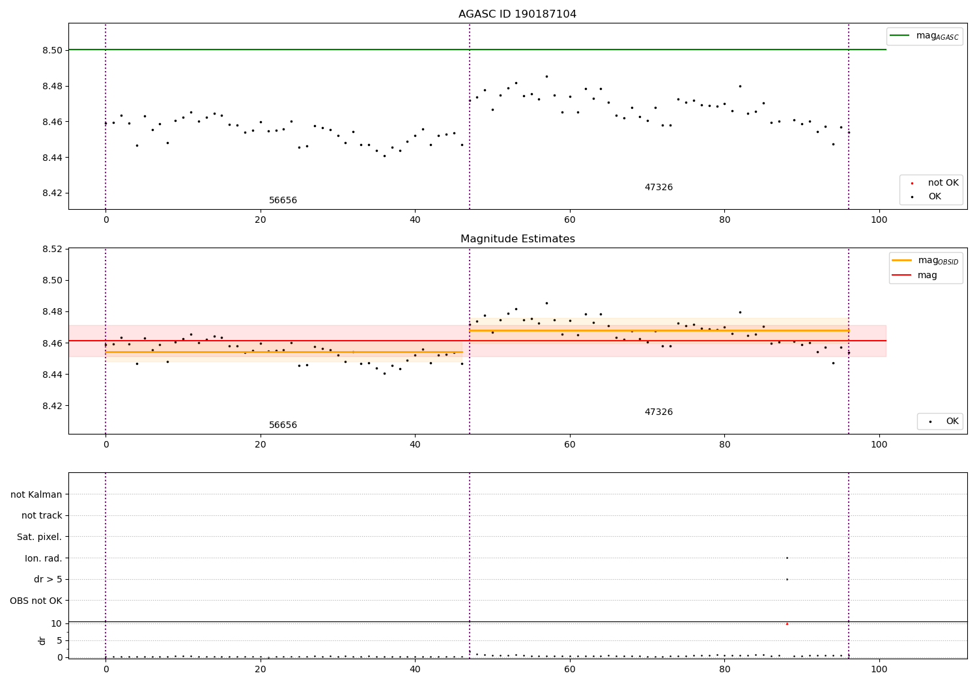Select the orange mag OBSID legend entry
Viewport: 977px width, 684px height.
(x=925, y=261)
